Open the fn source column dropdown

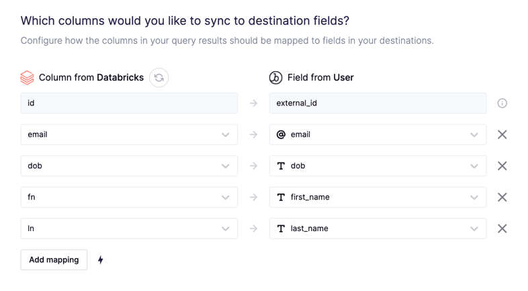pos(129,198)
